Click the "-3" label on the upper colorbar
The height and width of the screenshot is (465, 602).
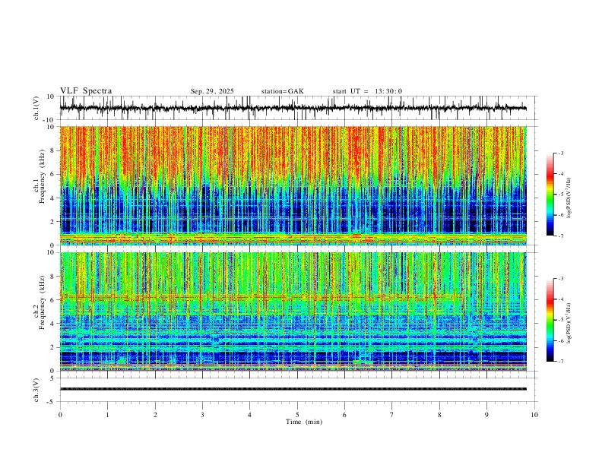click(x=560, y=153)
